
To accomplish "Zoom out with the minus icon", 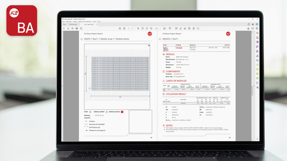I will [147, 28].
